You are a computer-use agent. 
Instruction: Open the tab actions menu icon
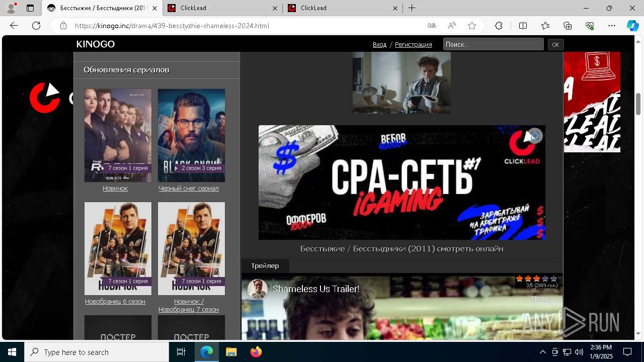(x=30, y=8)
